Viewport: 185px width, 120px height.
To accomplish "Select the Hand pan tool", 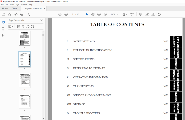I will (93, 14).
